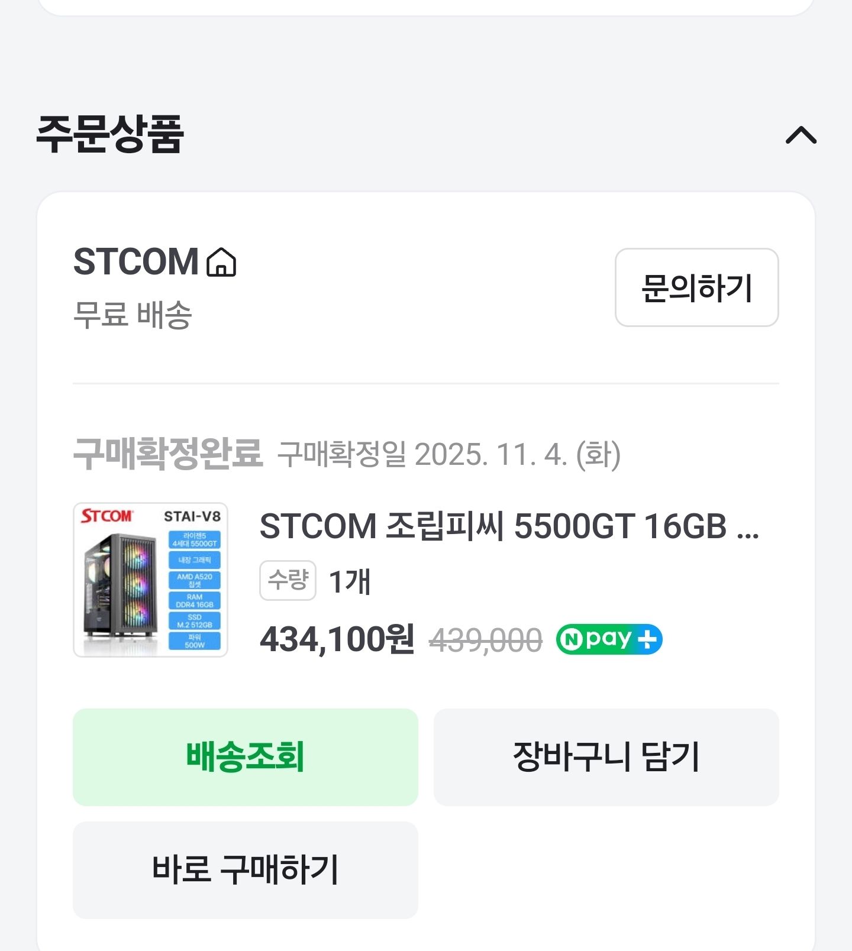
Task: Click the 434,100원 price
Action: pyautogui.click(x=337, y=639)
